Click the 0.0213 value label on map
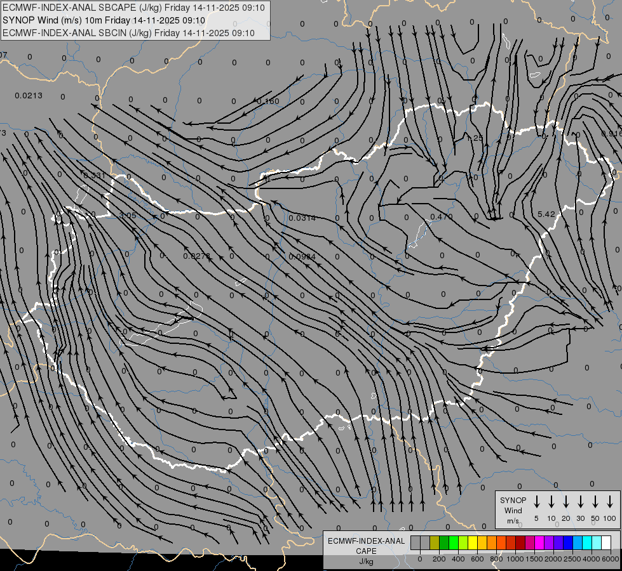Screen dimensions: 622x571 29,96
